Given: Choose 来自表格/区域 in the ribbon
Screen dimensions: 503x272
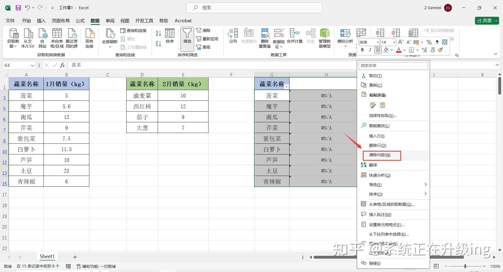Looking at the screenshot, I should point(57,38).
